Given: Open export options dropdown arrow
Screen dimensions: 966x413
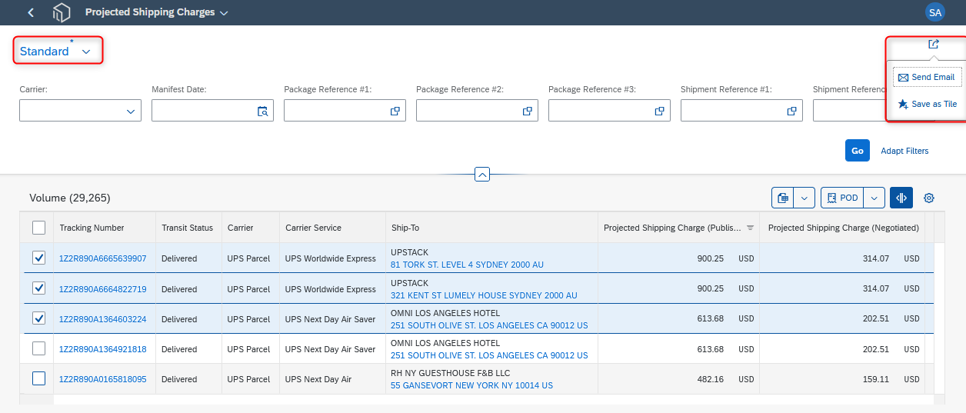Looking at the screenshot, I should click(x=804, y=198).
